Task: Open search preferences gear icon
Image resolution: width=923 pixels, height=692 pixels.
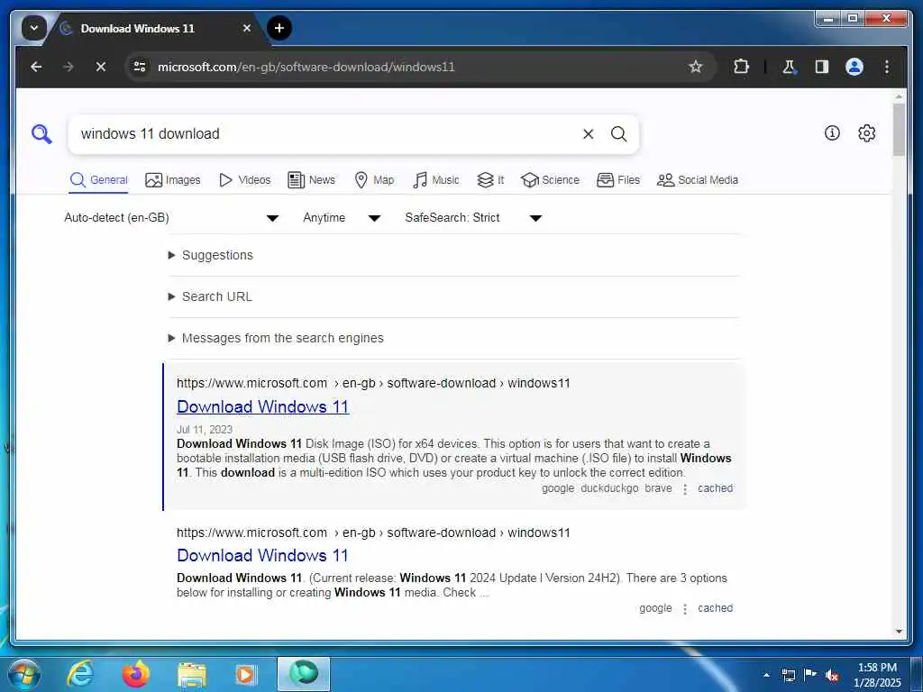Action: 866,133
